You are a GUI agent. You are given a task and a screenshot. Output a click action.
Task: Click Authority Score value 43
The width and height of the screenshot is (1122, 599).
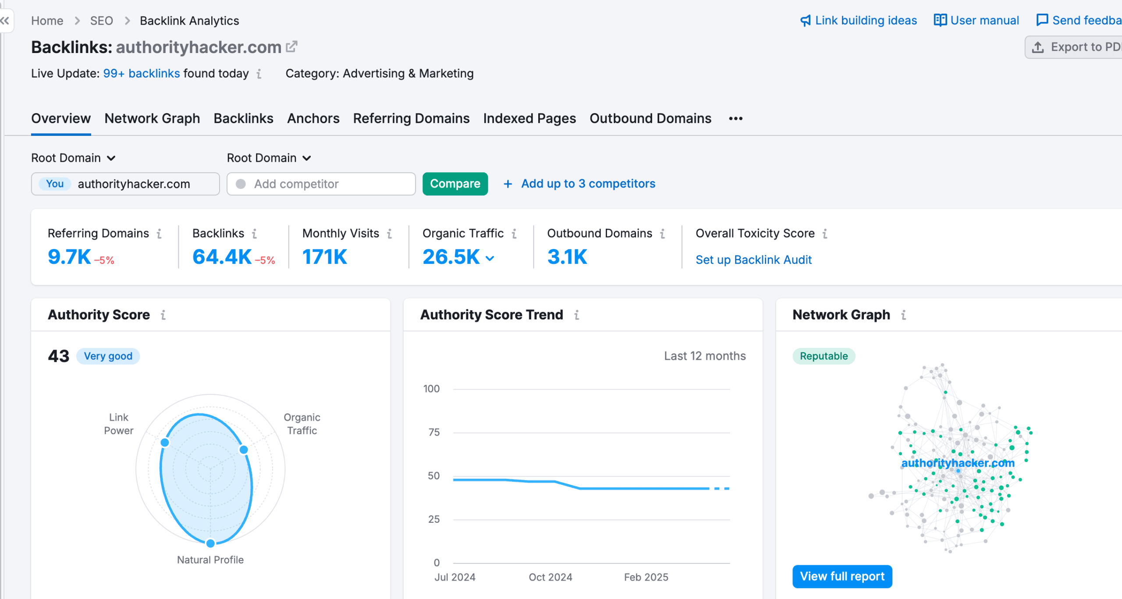point(59,356)
